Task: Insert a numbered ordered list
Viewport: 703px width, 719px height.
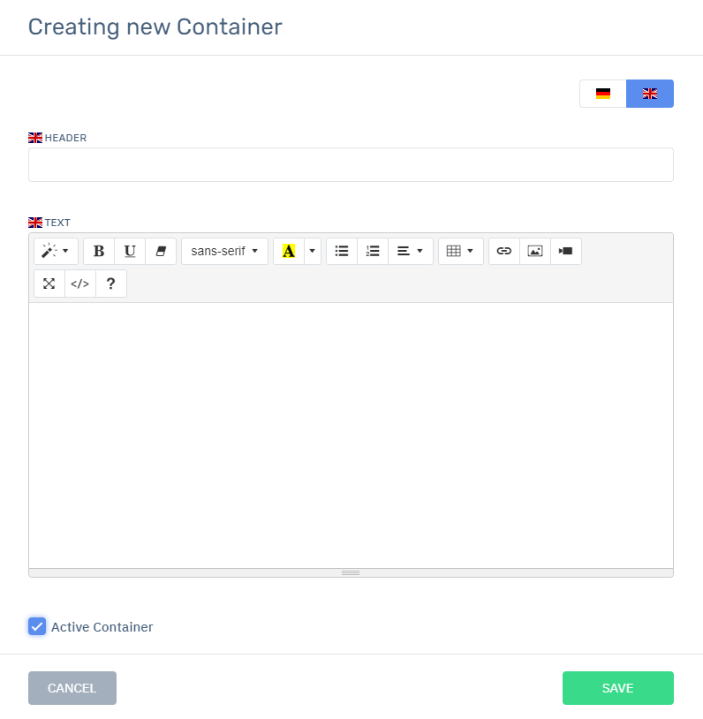Action: tap(373, 251)
